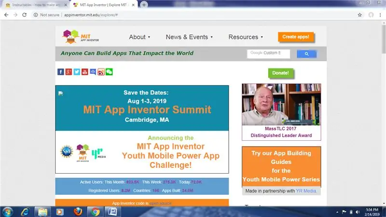Open the WeChat social icon
This screenshot has height=217, width=386.
coord(109,72)
